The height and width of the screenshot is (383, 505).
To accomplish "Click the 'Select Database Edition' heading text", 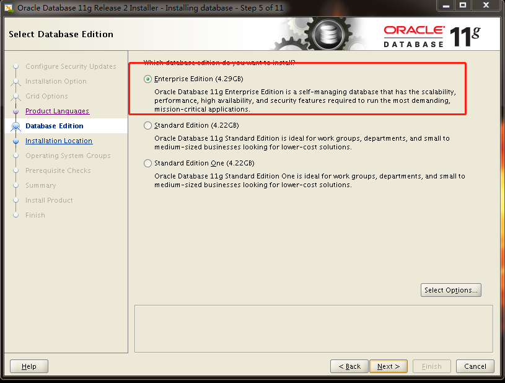I will coord(61,34).
